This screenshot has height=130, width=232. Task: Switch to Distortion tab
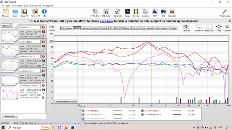(x=86, y=28)
